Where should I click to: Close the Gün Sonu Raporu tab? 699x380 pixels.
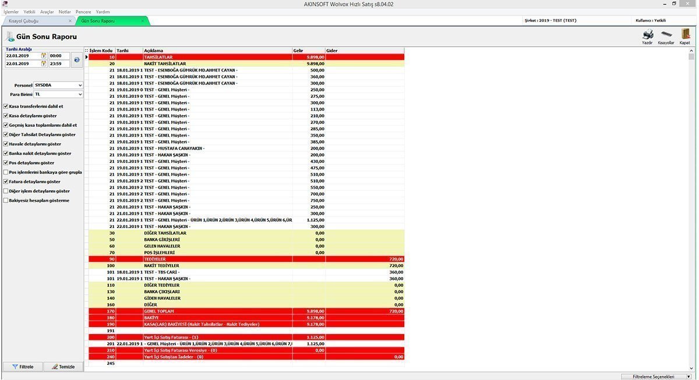coord(143,21)
